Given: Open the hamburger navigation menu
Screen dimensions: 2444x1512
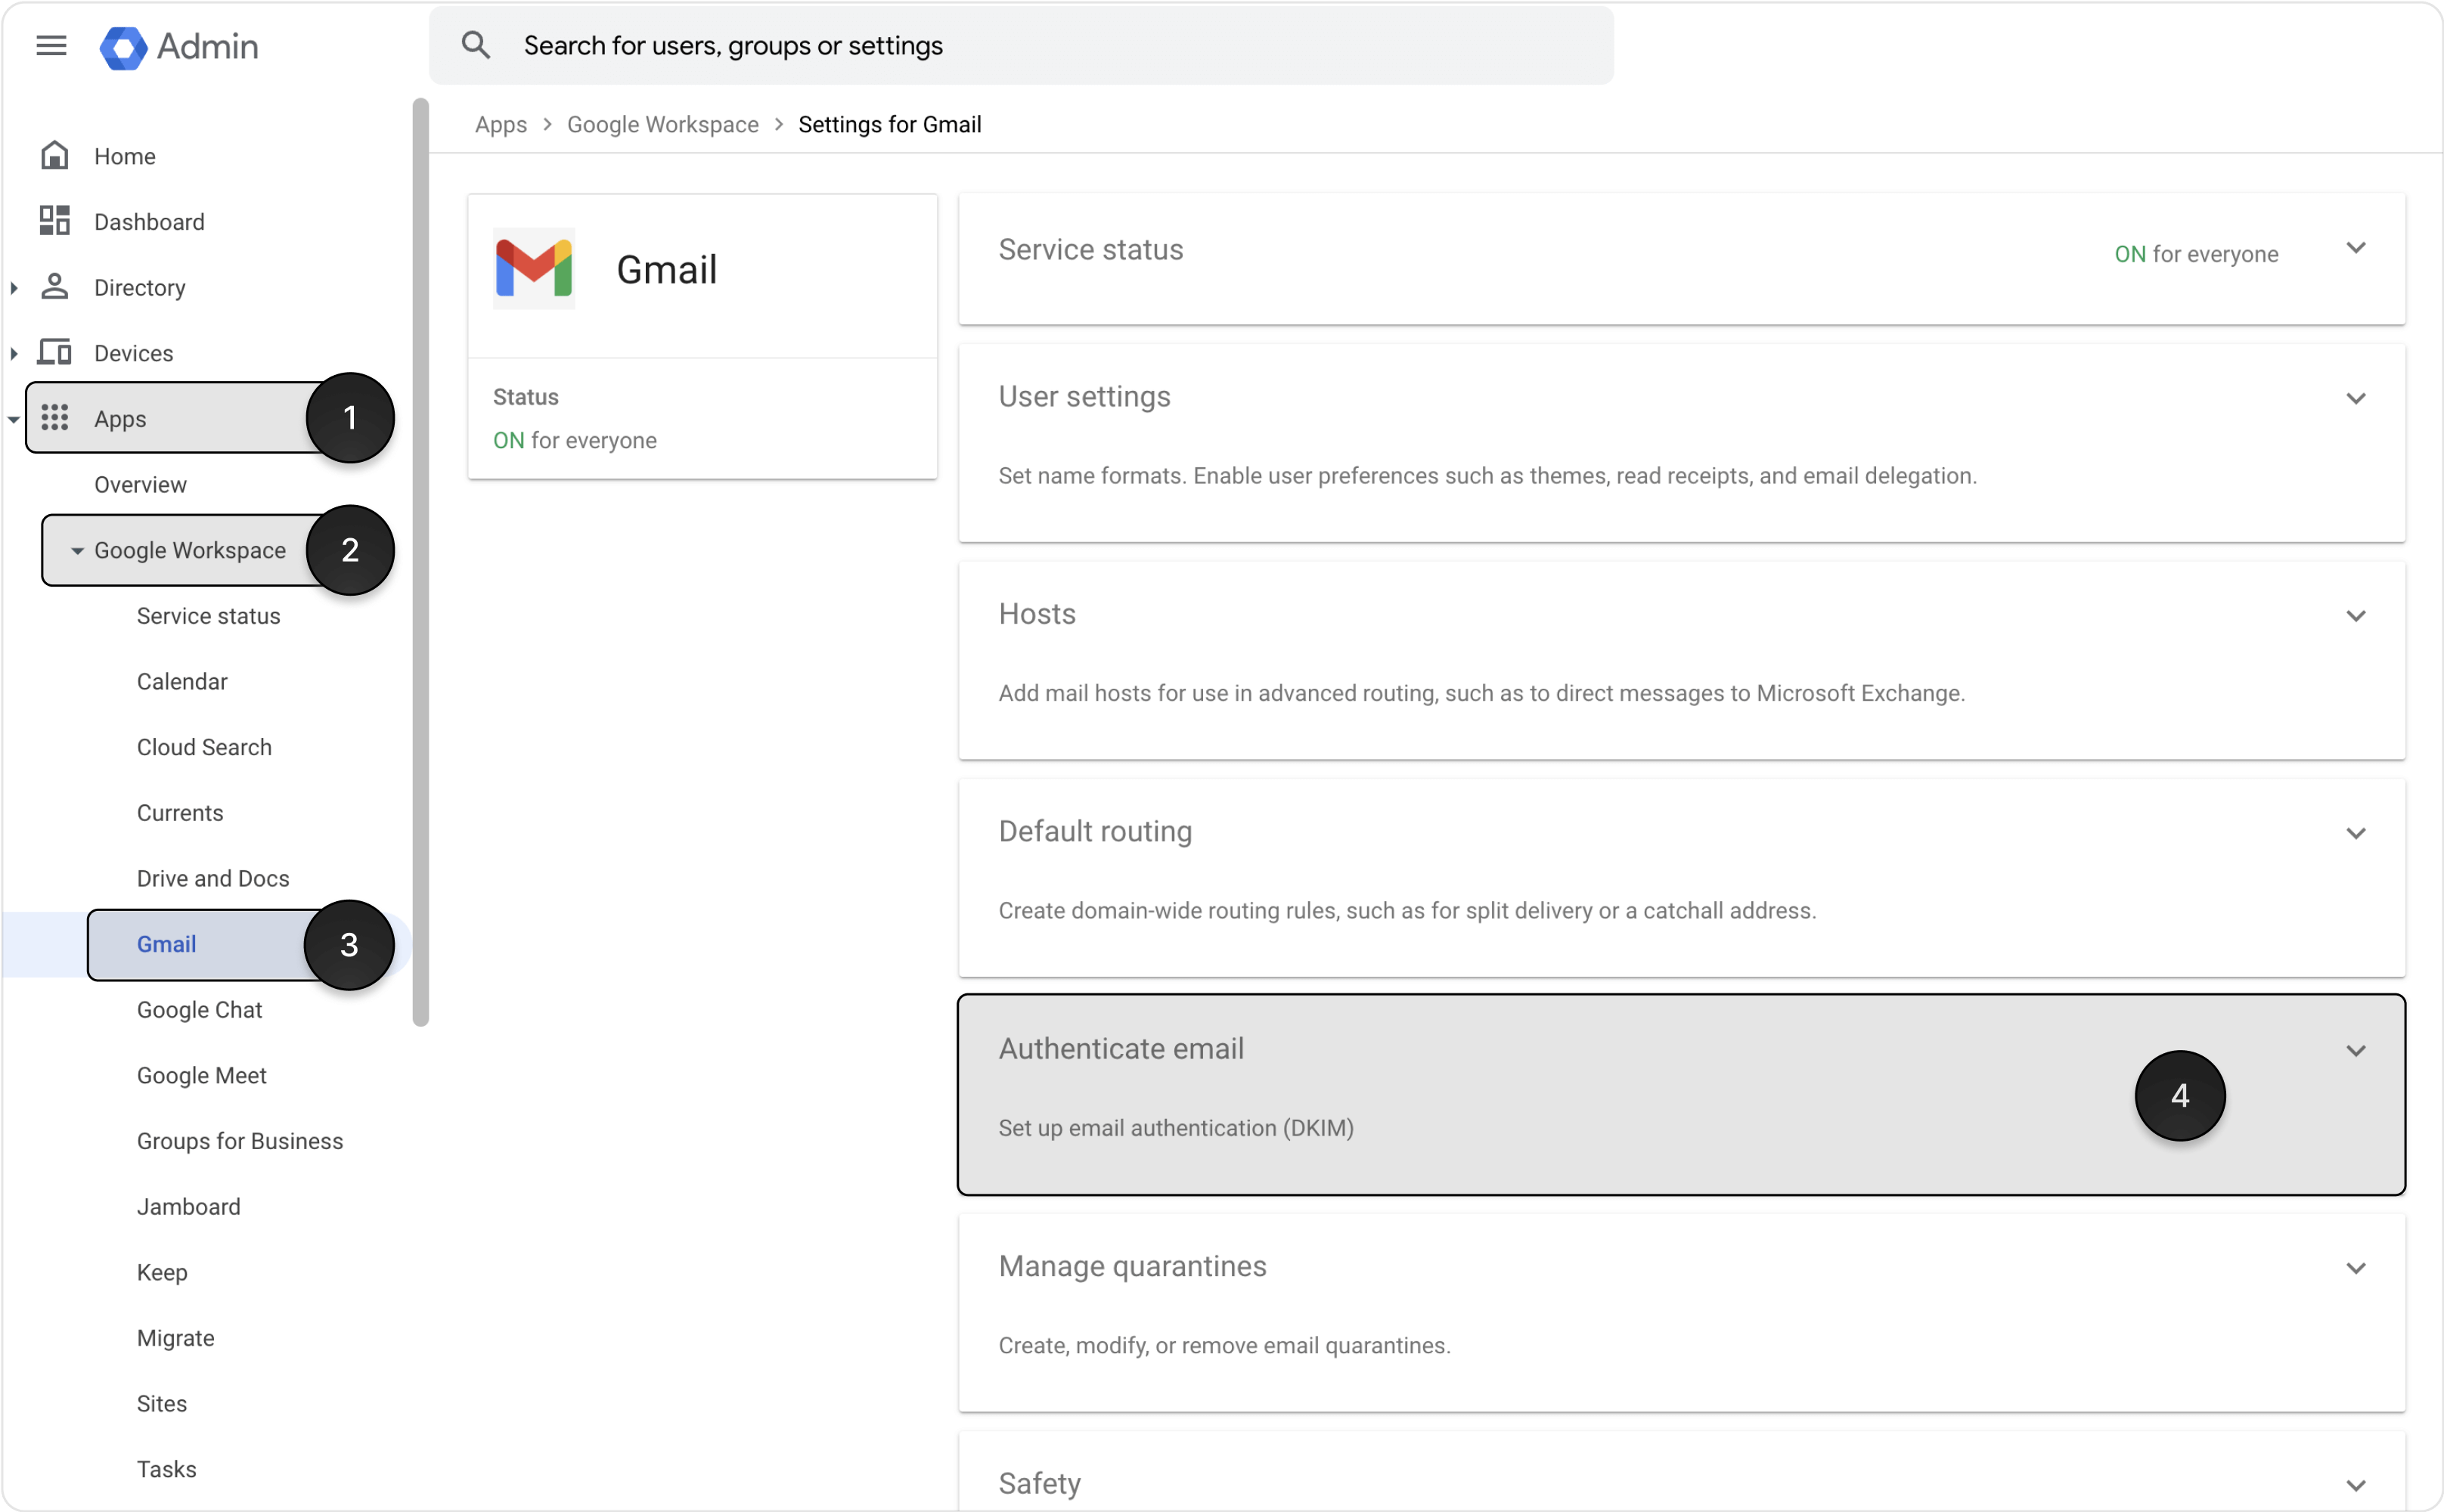Looking at the screenshot, I should coord(50,45).
